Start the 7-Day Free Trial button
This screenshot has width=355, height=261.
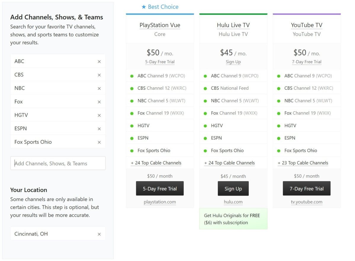pos(306,188)
